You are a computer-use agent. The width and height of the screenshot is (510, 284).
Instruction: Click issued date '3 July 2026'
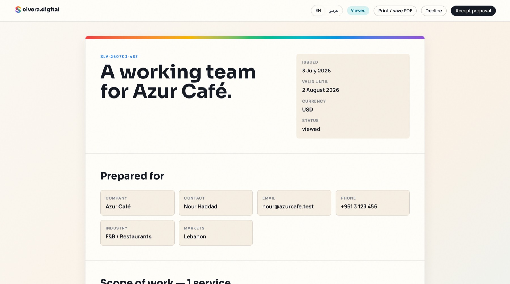pyautogui.click(x=316, y=71)
